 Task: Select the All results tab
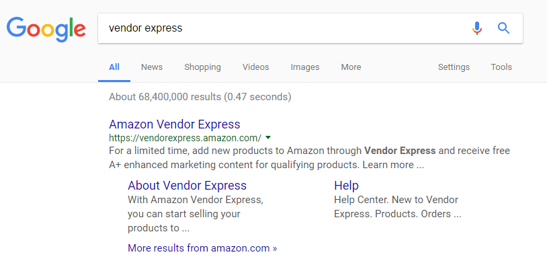(x=114, y=67)
